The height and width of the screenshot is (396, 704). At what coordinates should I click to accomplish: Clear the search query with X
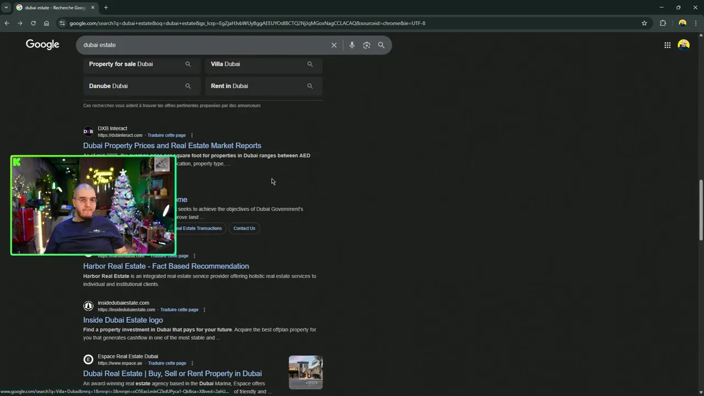pos(334,45)
